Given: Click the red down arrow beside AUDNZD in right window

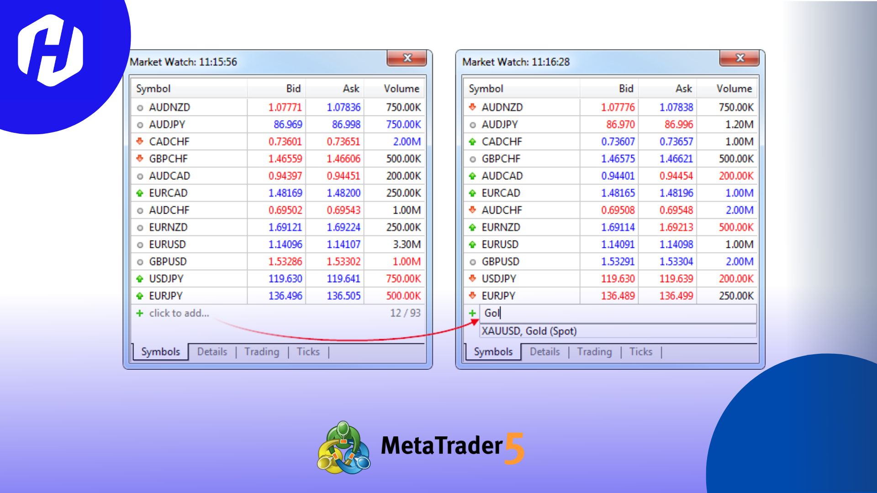Looking at the screenshot, I should (472, 107).
